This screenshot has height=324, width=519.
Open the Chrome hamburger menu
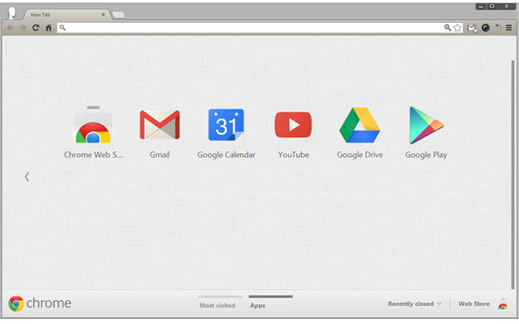508,28
